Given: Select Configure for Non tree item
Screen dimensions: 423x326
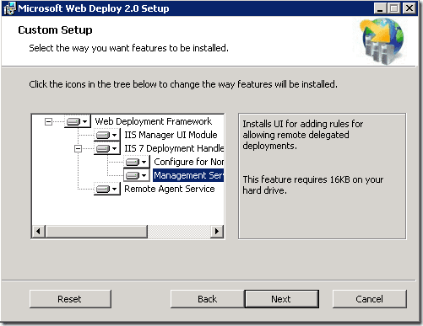Looking at the screenshot, I should 189,162.
